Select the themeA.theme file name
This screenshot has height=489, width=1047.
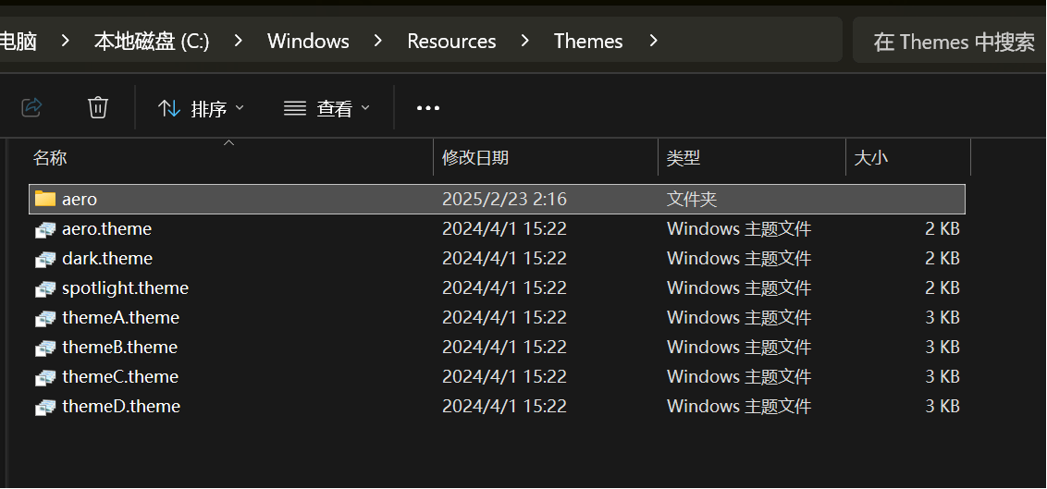point(121,318)
